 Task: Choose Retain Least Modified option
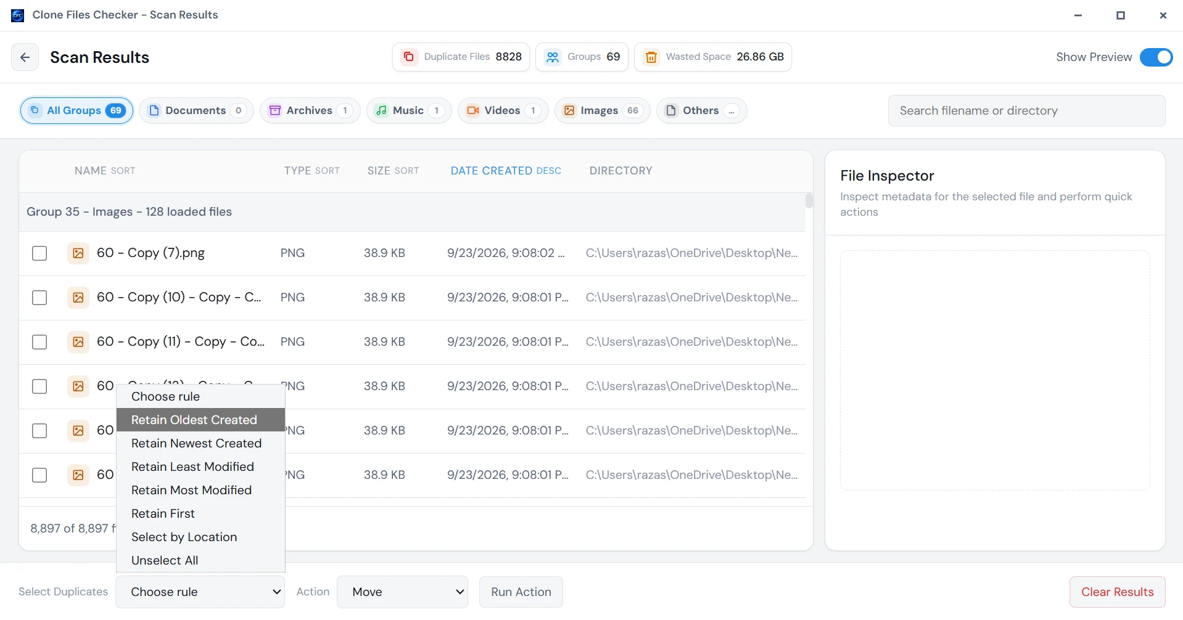pyautogui.click(x=200, y=467)
